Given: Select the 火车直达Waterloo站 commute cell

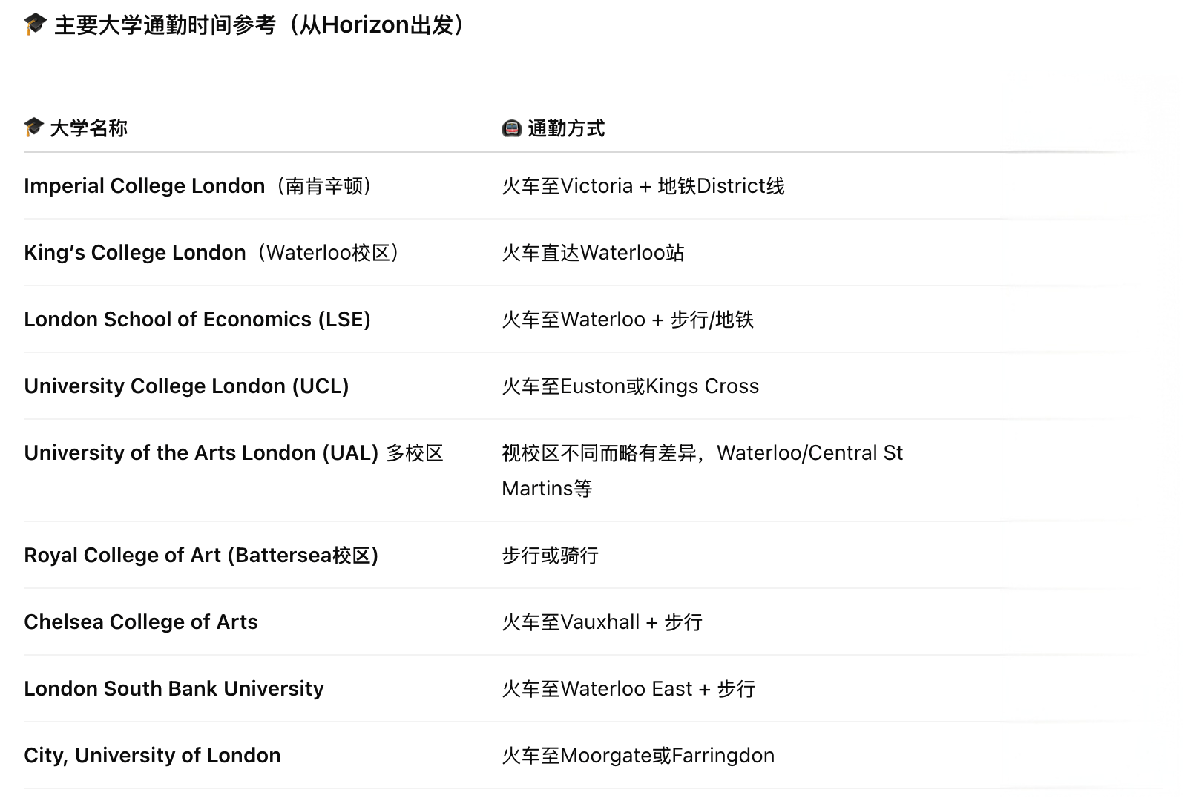Looking at the screenshot, I should 593,252.
